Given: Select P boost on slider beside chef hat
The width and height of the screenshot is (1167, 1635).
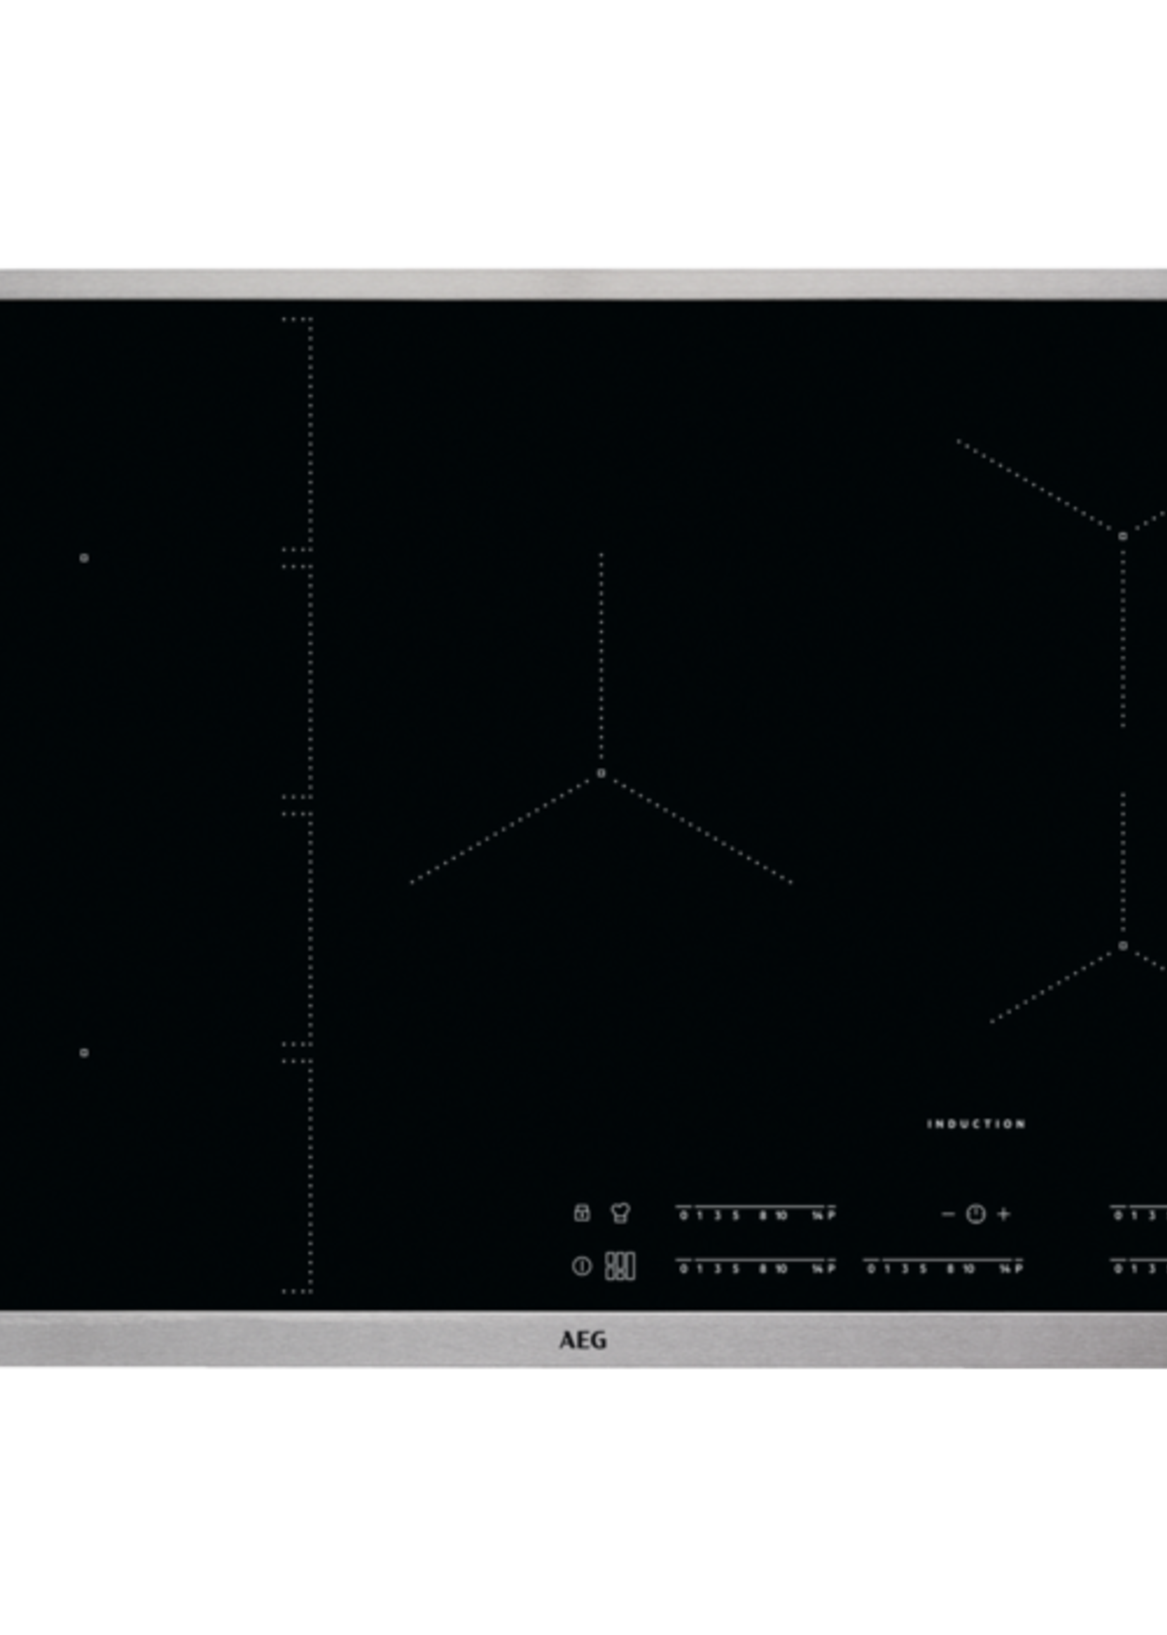Looking at the screenshot, I should (x=831, y=1215).
